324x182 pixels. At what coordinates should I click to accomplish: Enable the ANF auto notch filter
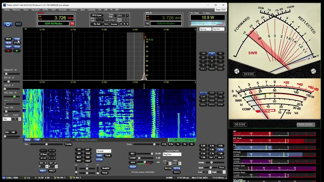point(88,150)
